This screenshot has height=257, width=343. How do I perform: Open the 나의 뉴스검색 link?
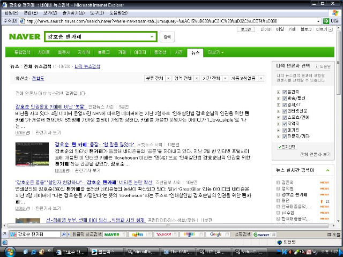pyautogui.click(x=87, y=66)
